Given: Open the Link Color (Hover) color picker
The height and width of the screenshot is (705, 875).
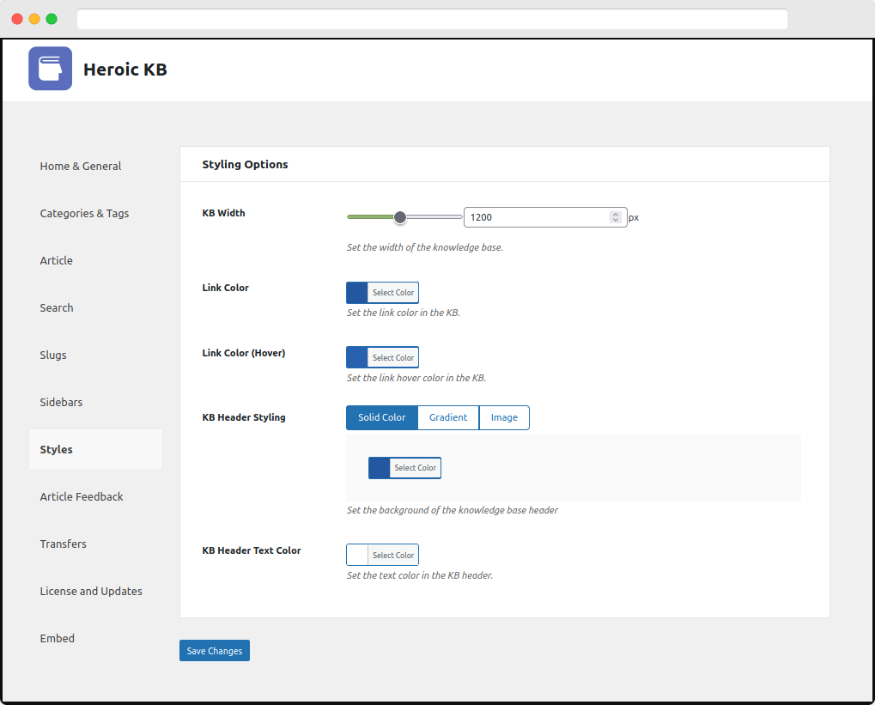Looking at the screenshot, I should (382, 358).
